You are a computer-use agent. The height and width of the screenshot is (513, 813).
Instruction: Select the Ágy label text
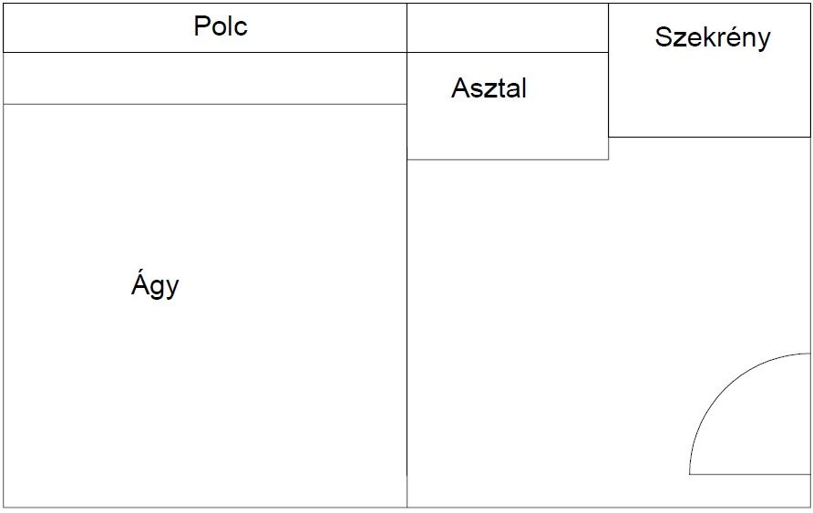(x=155, y=284)
